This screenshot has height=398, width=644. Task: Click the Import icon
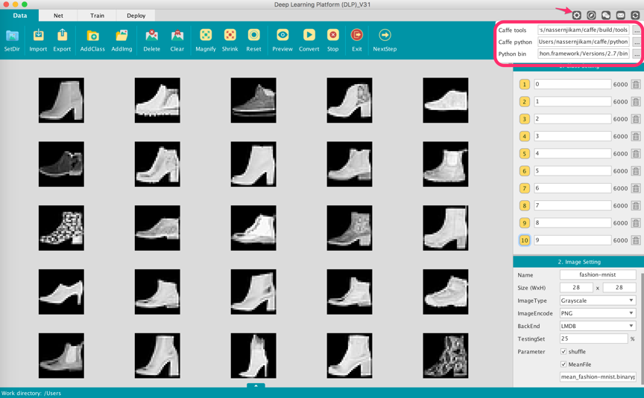click(38, 36)
